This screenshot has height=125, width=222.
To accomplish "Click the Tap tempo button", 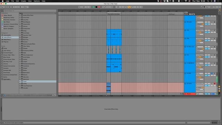I will [x=2, y=7].
